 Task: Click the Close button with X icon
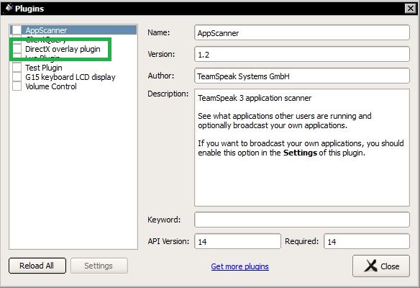click(381, 266)
